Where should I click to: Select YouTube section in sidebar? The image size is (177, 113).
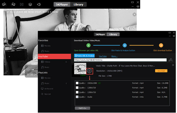click(x=55, y=56)
